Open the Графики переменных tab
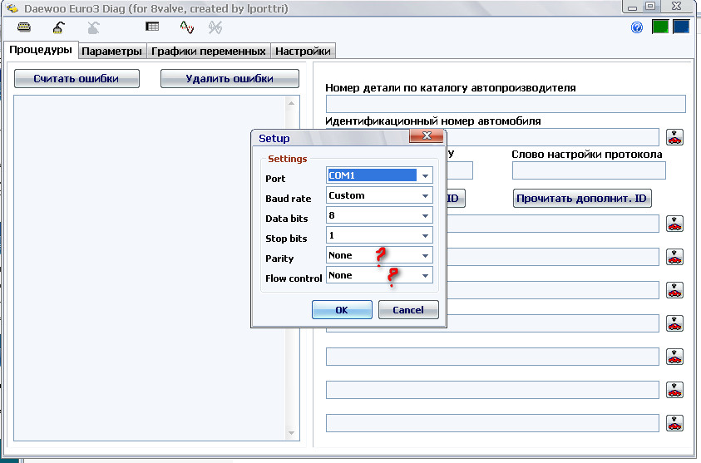The image size is (701, 463). [209, 51]
